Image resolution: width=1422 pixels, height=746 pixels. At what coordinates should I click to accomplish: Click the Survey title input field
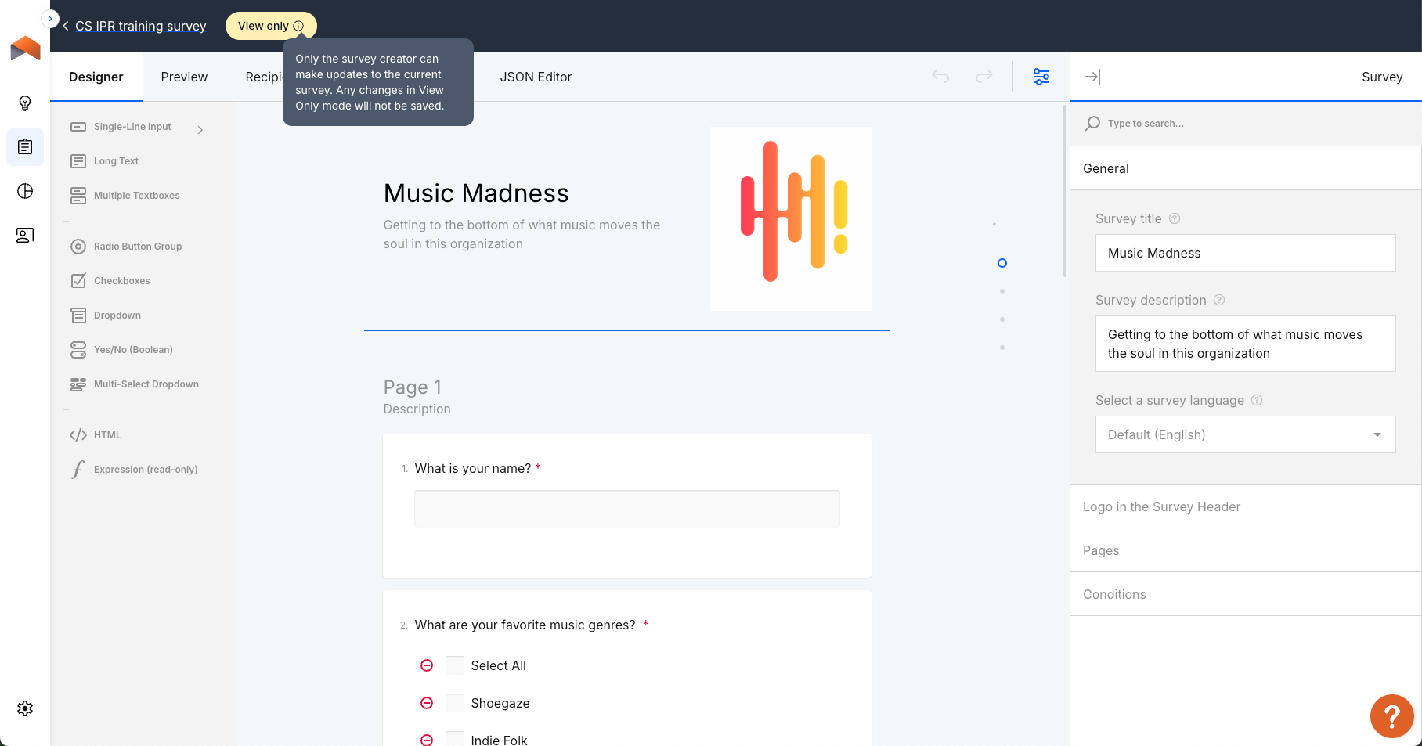pos(1245,253)
